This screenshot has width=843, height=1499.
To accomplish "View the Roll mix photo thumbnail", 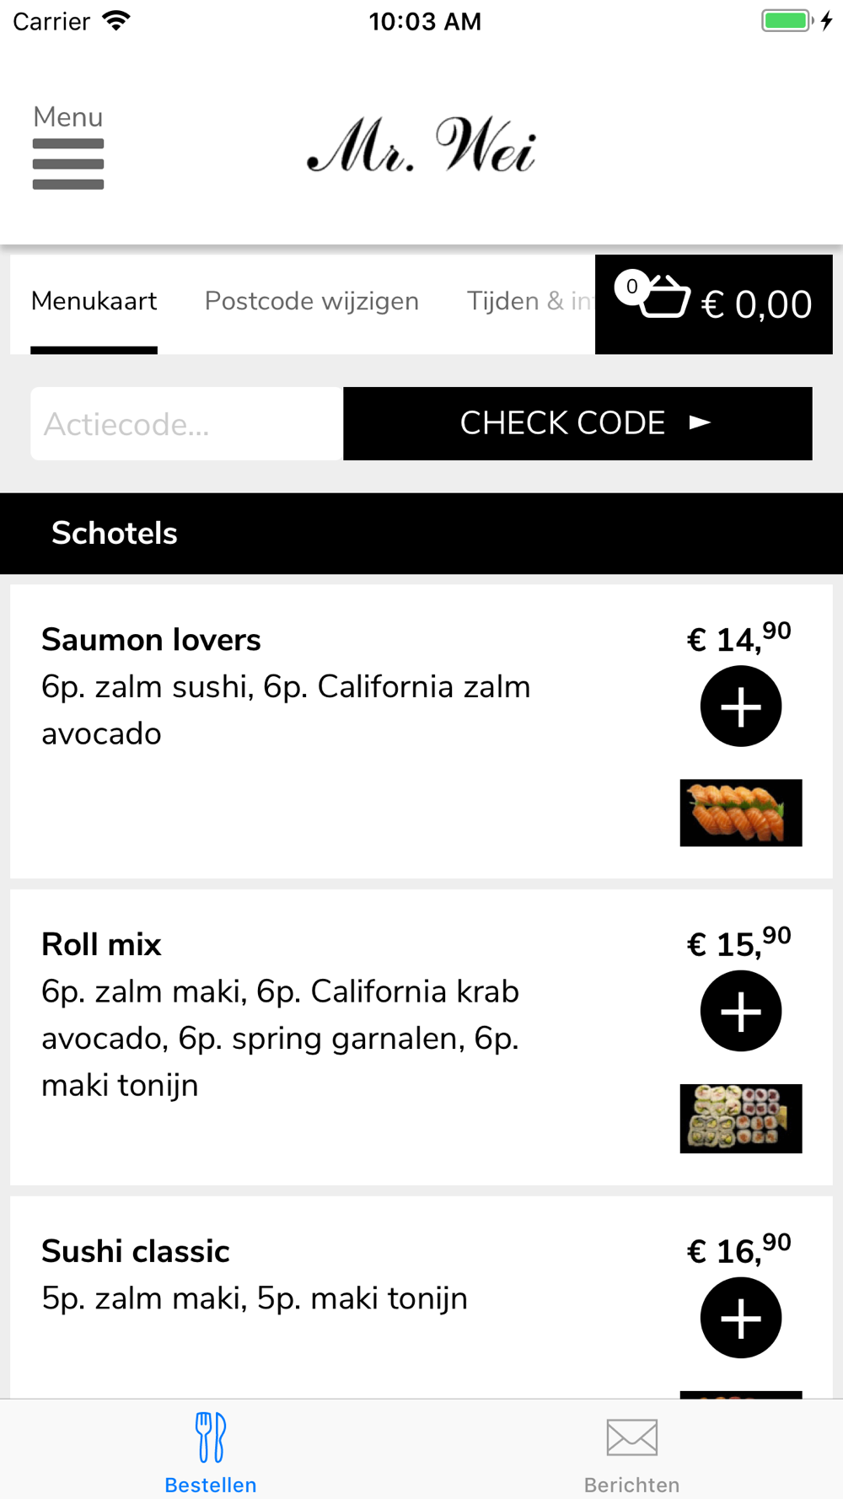I will pyautogui.click(x=741, y=1119).
